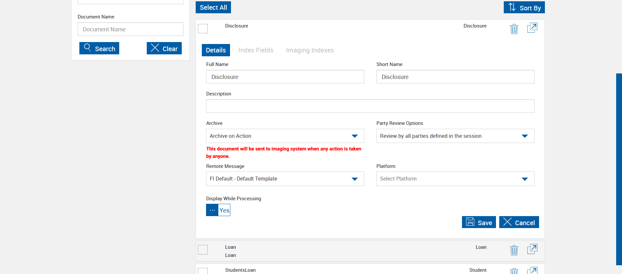
Task: Open StudentsLoan document pop-out icon
Action: coord(532,271)
